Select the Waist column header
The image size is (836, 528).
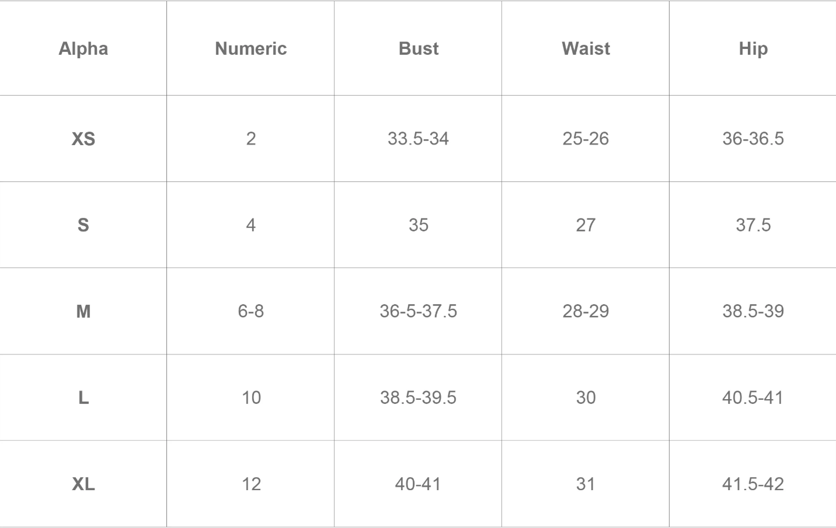586,48
